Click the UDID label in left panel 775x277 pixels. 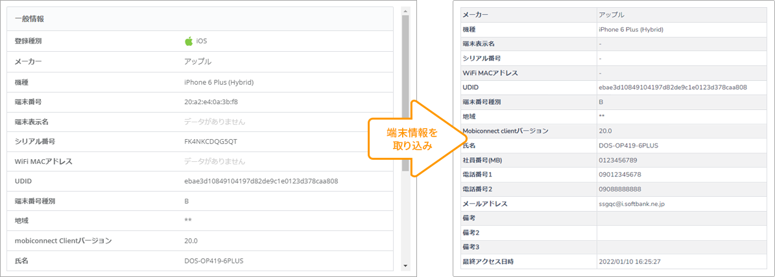point(23,181)
